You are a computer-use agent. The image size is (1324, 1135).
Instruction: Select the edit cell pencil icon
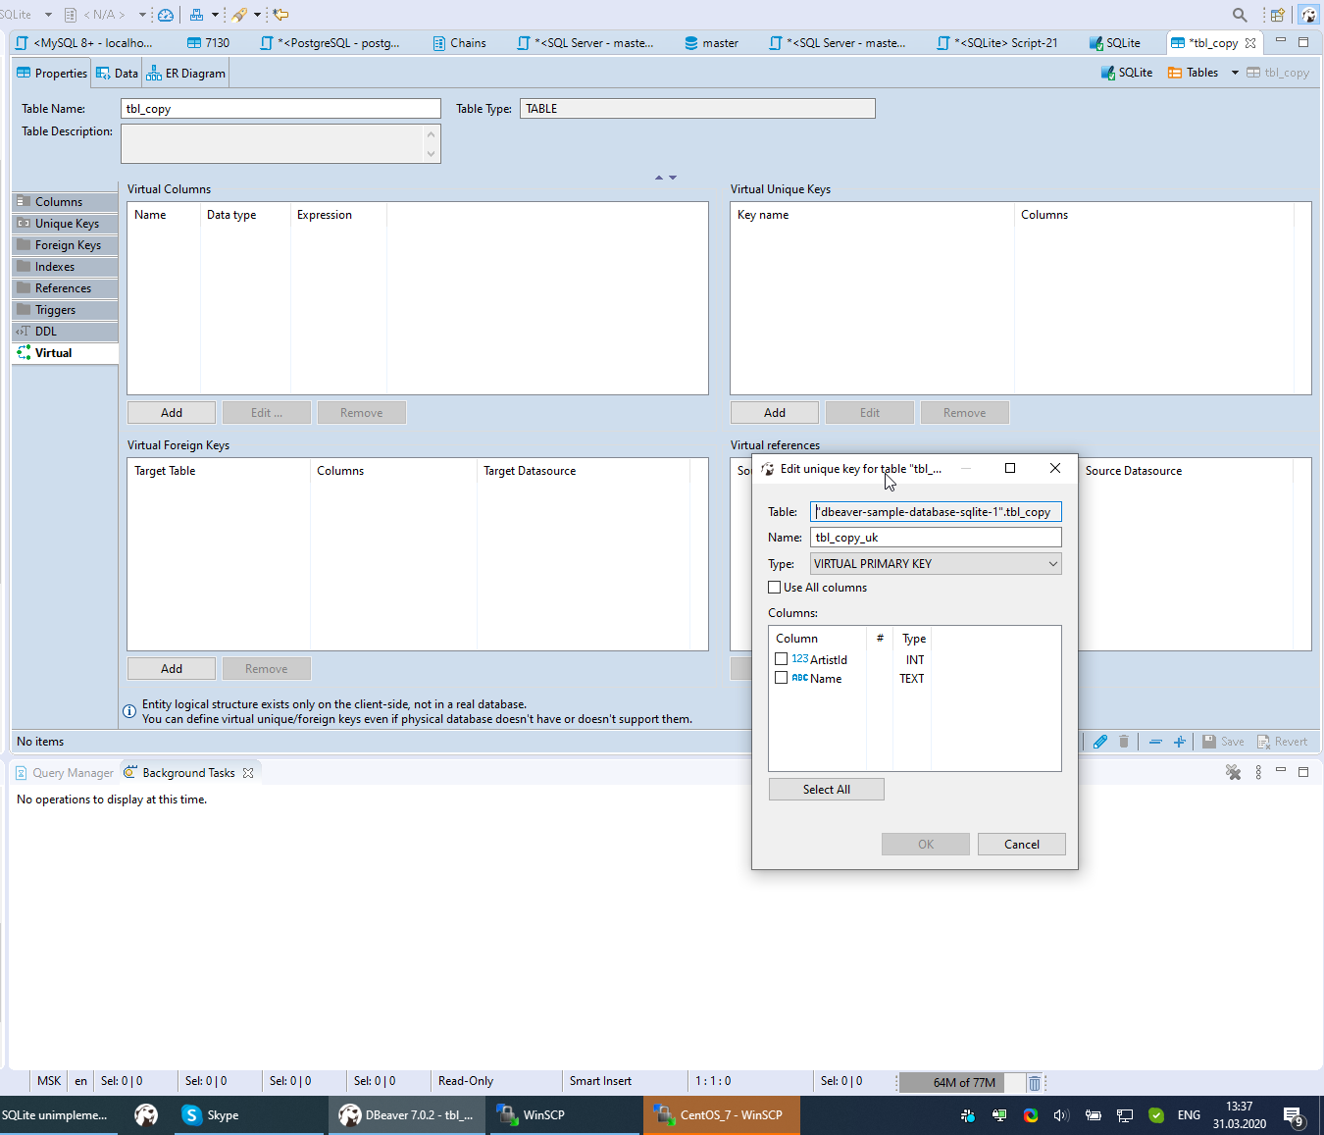point(1099,741)
